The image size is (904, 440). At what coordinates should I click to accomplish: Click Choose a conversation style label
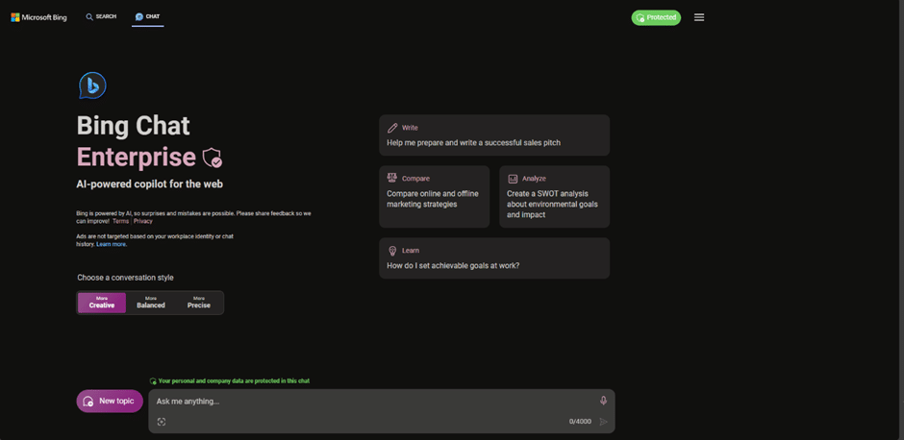(x=125, y=278)
